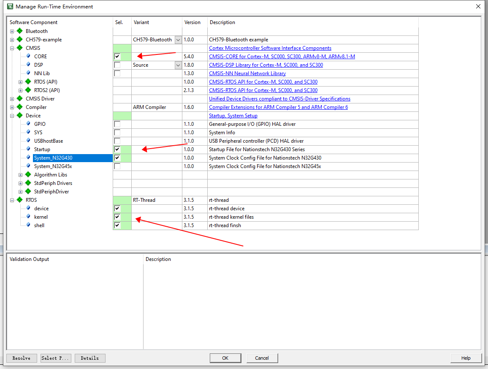Click the green diamond icon beside Bluetooth
This screenshot has width=488, height=369.
pos(19,31)
